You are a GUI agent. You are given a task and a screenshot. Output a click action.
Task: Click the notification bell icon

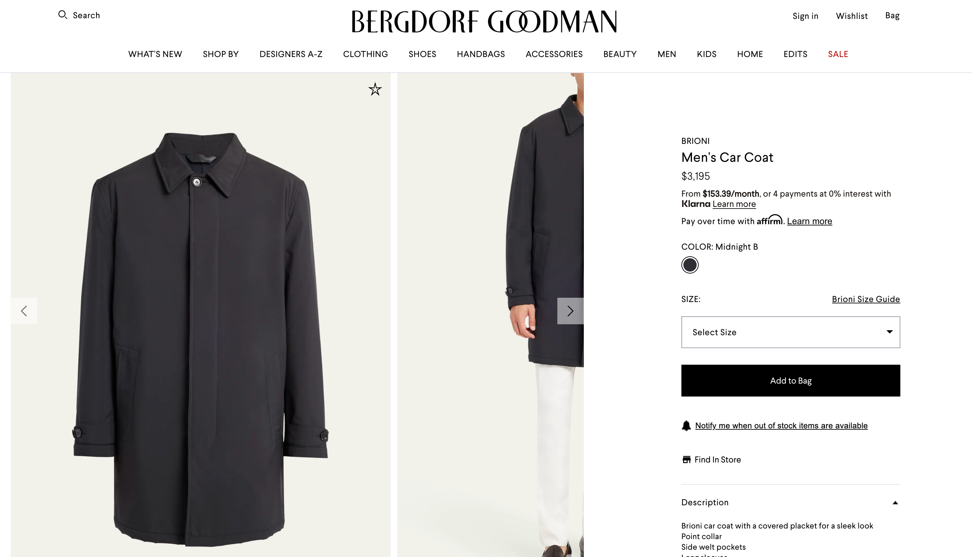click(x=686, y=426)
